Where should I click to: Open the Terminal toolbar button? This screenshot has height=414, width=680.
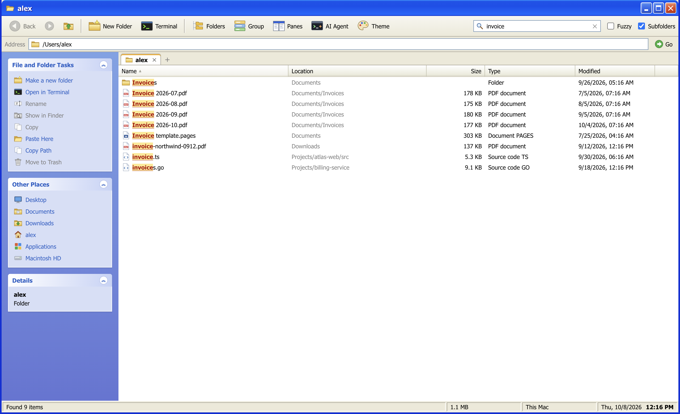(159, 26)
